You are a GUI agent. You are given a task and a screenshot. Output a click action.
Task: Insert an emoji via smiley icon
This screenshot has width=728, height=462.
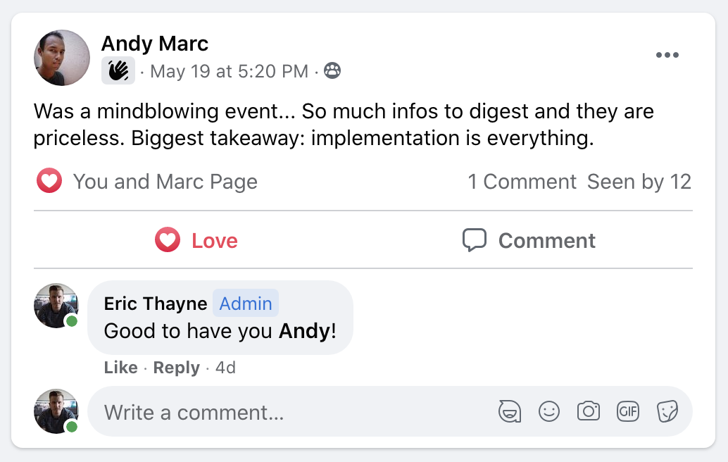tap(548, 411)
